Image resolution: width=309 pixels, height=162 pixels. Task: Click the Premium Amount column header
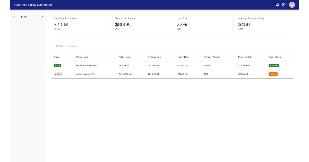tap(212, 57)
